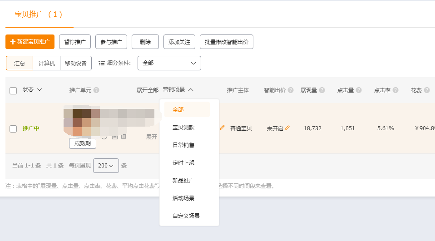Image resolution: width=435 pixels, height=241 pixels.
Task: Switch to the 宝贝推广 (1) tab
Action: [x=39, y=15]
